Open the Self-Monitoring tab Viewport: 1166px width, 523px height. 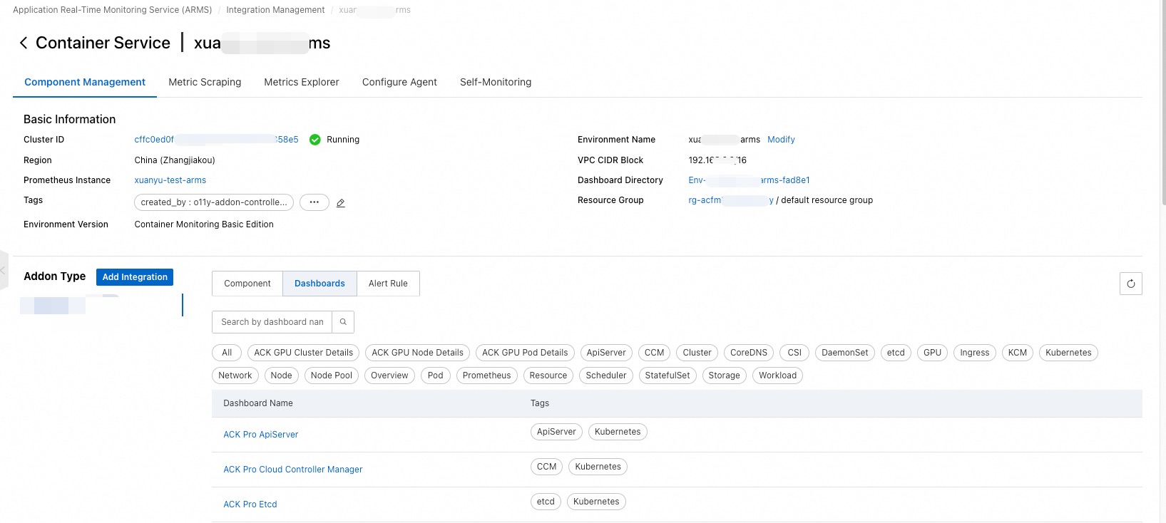[x=496, y=82]
